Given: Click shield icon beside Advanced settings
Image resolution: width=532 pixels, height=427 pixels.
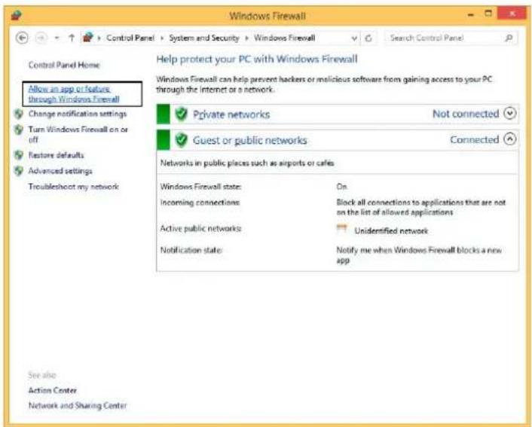Looking at the screenshot, I should 19,171.
